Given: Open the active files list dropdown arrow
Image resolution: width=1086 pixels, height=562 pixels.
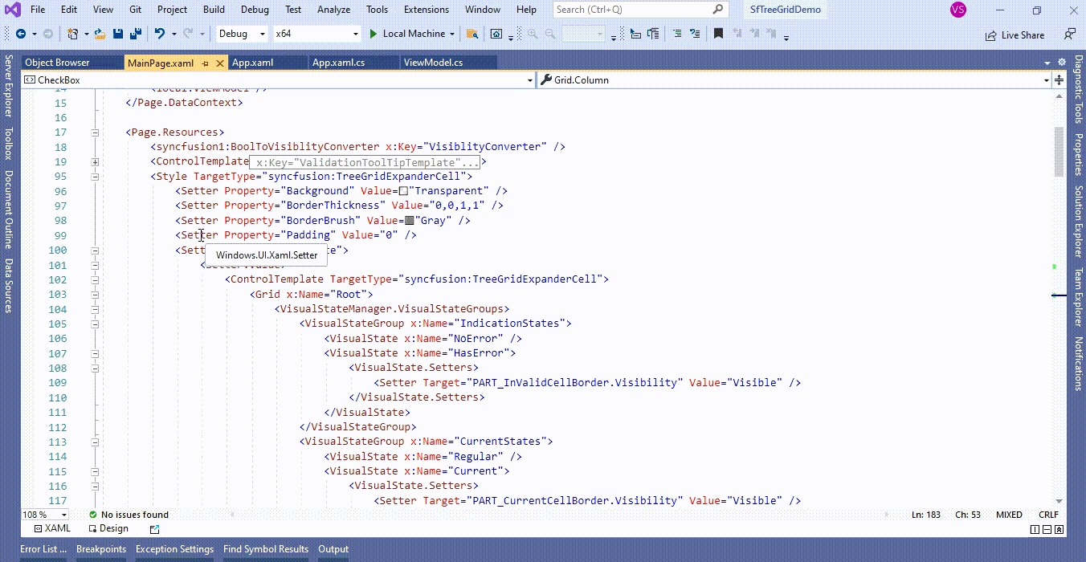Looking at the screenshot, I should point(1047,63).
